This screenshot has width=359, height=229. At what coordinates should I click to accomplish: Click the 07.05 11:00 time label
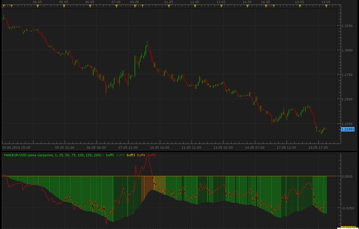(x=128, y=147)
